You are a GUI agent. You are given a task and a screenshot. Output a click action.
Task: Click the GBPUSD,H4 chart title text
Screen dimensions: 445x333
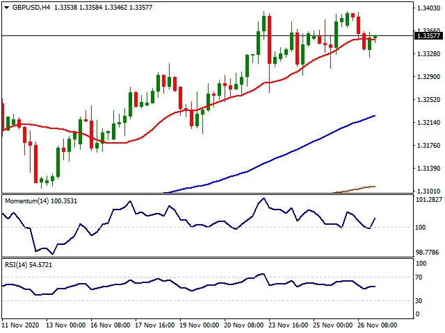coord(31,8)
